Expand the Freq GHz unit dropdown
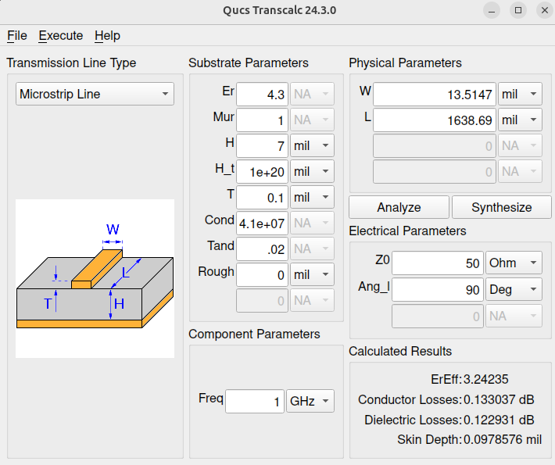 pyautogui.click(x=310, y=401)
